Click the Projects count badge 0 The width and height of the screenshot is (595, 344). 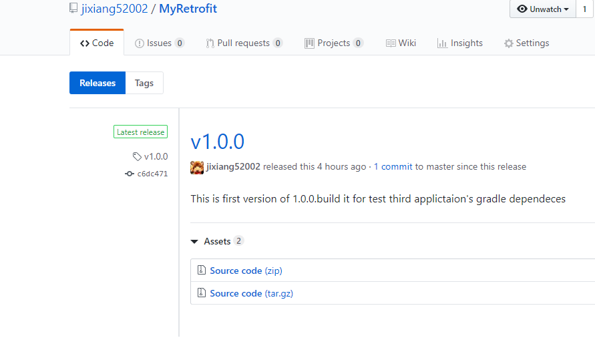(358, 43)
